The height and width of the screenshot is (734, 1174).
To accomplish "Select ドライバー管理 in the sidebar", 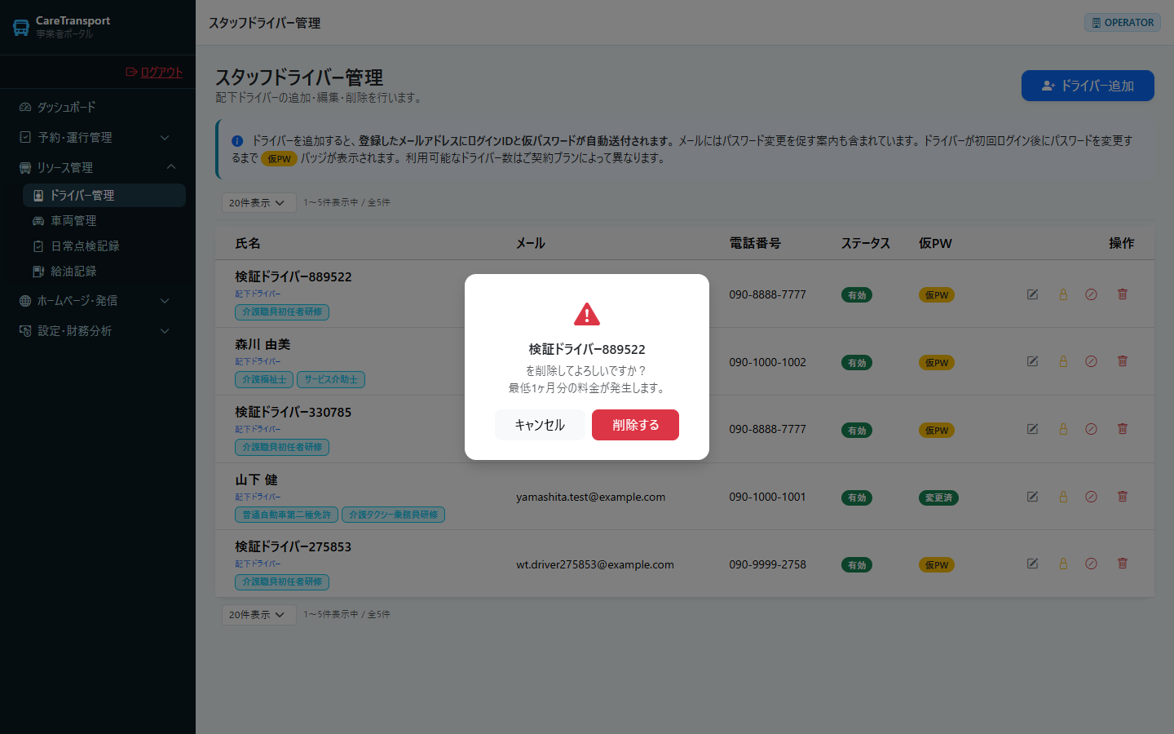I will point(104,196).
